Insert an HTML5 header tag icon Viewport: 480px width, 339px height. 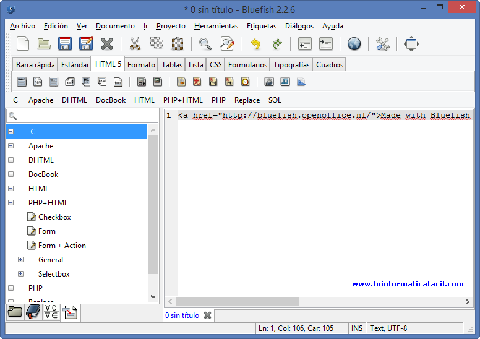[102, 82]
